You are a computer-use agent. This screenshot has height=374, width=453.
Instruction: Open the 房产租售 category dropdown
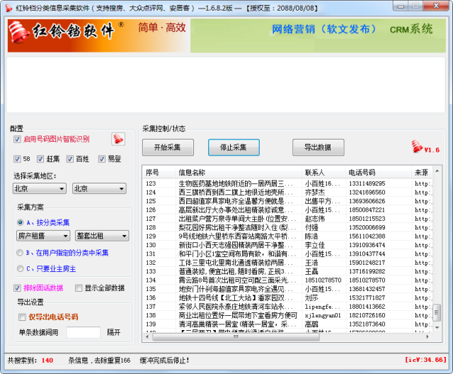(43, 236)
